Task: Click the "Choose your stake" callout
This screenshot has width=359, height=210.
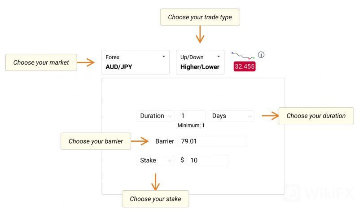Action: [155, 199]
